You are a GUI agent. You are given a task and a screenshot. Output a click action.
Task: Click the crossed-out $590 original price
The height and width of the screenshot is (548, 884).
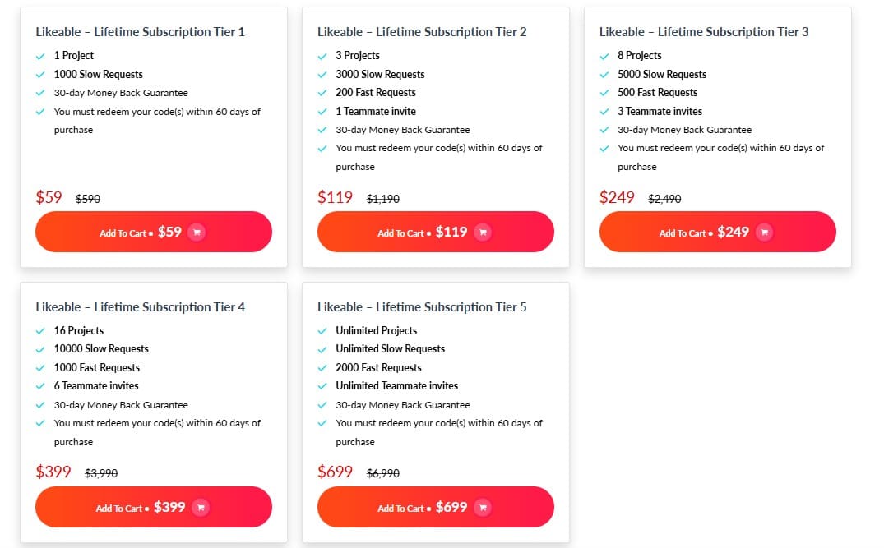[x=87, y=199]
